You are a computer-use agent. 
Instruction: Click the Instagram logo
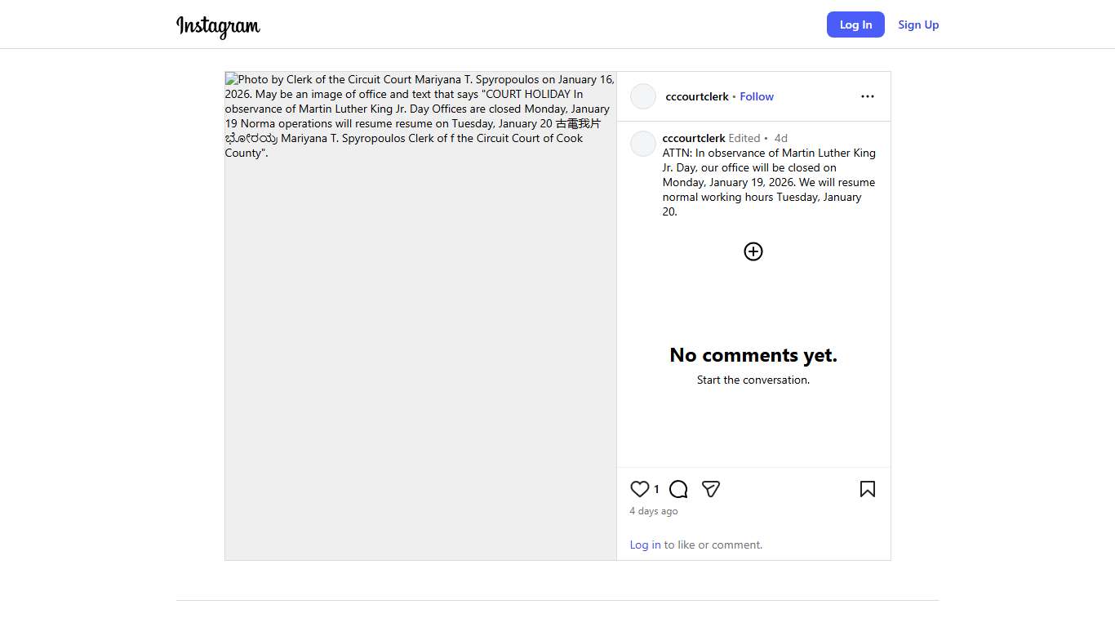218,26
